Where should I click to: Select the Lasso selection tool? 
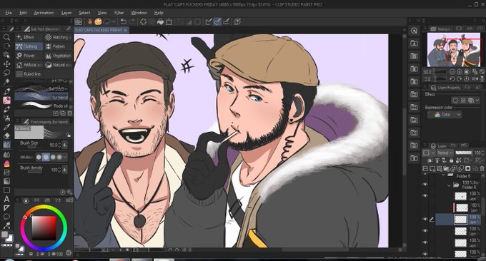[6, 73]
